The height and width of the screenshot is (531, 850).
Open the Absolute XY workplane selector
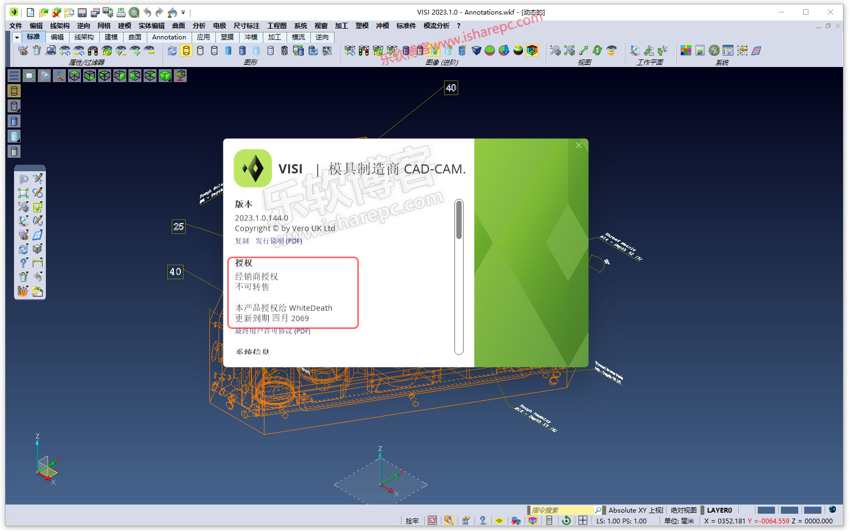636,510
